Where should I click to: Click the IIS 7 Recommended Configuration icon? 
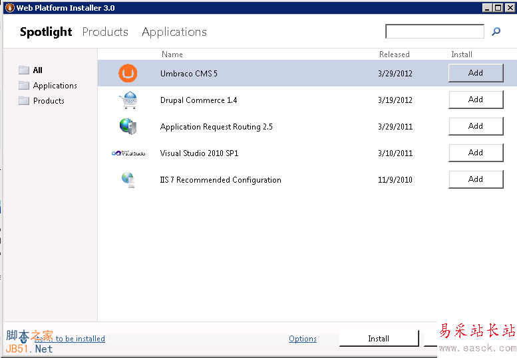pos(128,179)
